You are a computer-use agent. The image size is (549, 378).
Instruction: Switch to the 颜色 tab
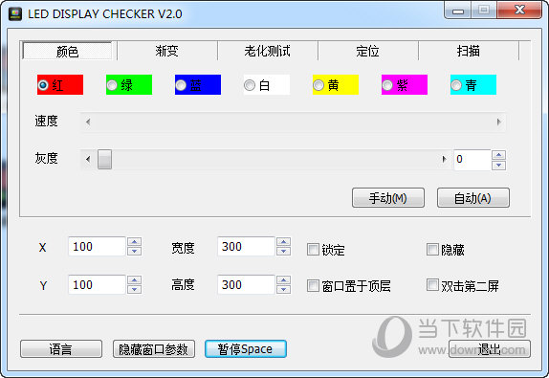(x=67, y=51)
